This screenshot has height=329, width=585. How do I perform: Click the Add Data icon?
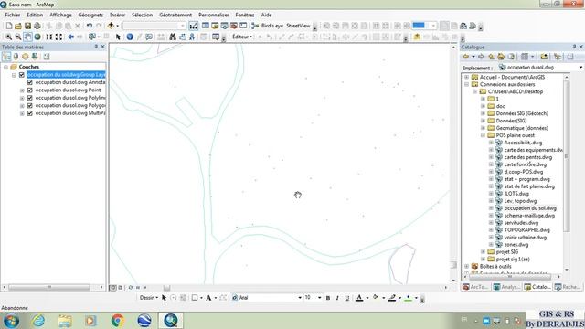click(x=111, y=26)
